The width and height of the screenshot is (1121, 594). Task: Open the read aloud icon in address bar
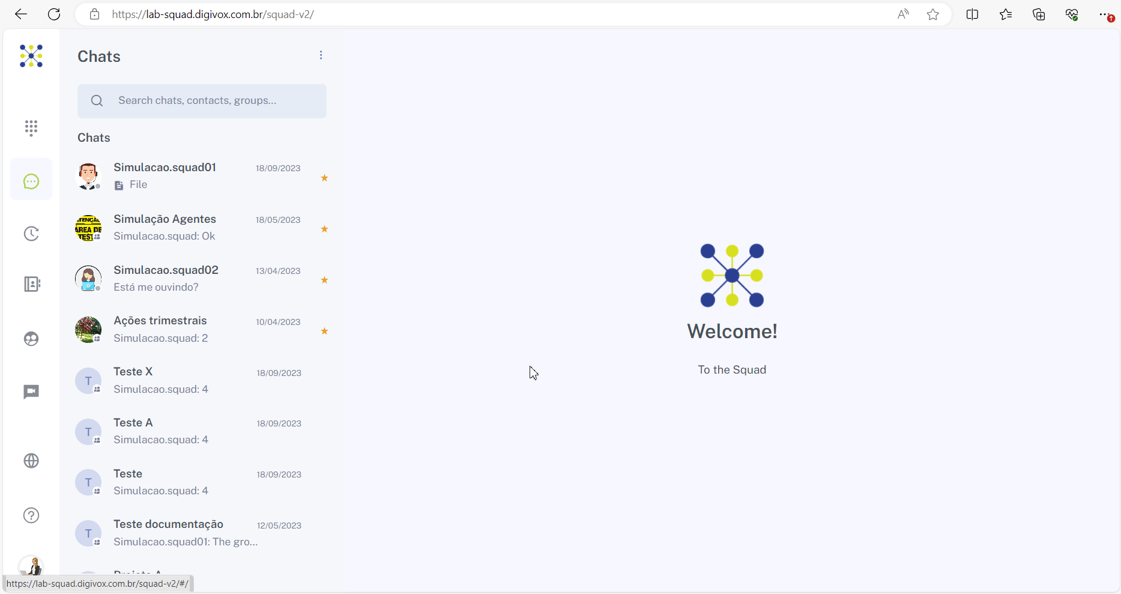pyautogui.click(x=903, y=14)
